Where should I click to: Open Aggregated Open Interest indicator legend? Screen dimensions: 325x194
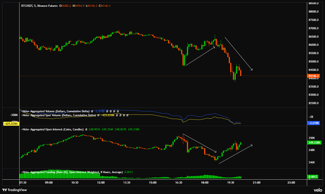point(53,130)
